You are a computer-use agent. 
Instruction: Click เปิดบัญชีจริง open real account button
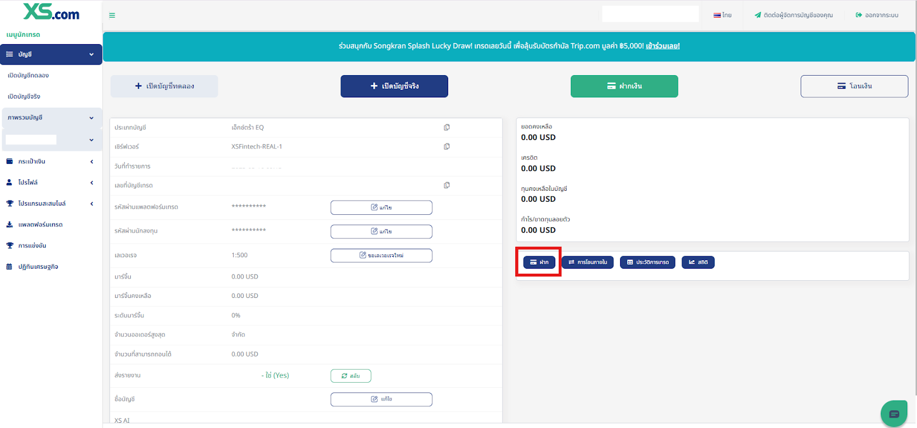pos(394,86)
